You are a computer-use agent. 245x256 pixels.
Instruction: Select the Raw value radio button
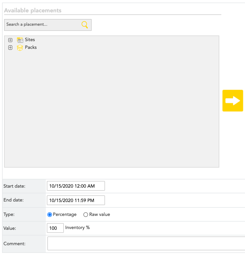(86, 215)
